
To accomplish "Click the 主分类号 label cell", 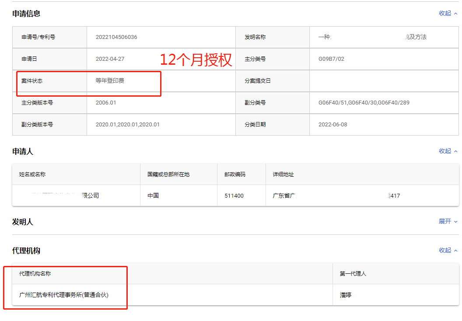I will pos(273,59).
